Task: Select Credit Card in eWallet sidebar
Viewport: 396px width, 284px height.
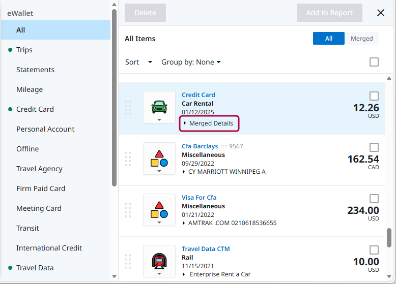Action: [x=35, y=109]
